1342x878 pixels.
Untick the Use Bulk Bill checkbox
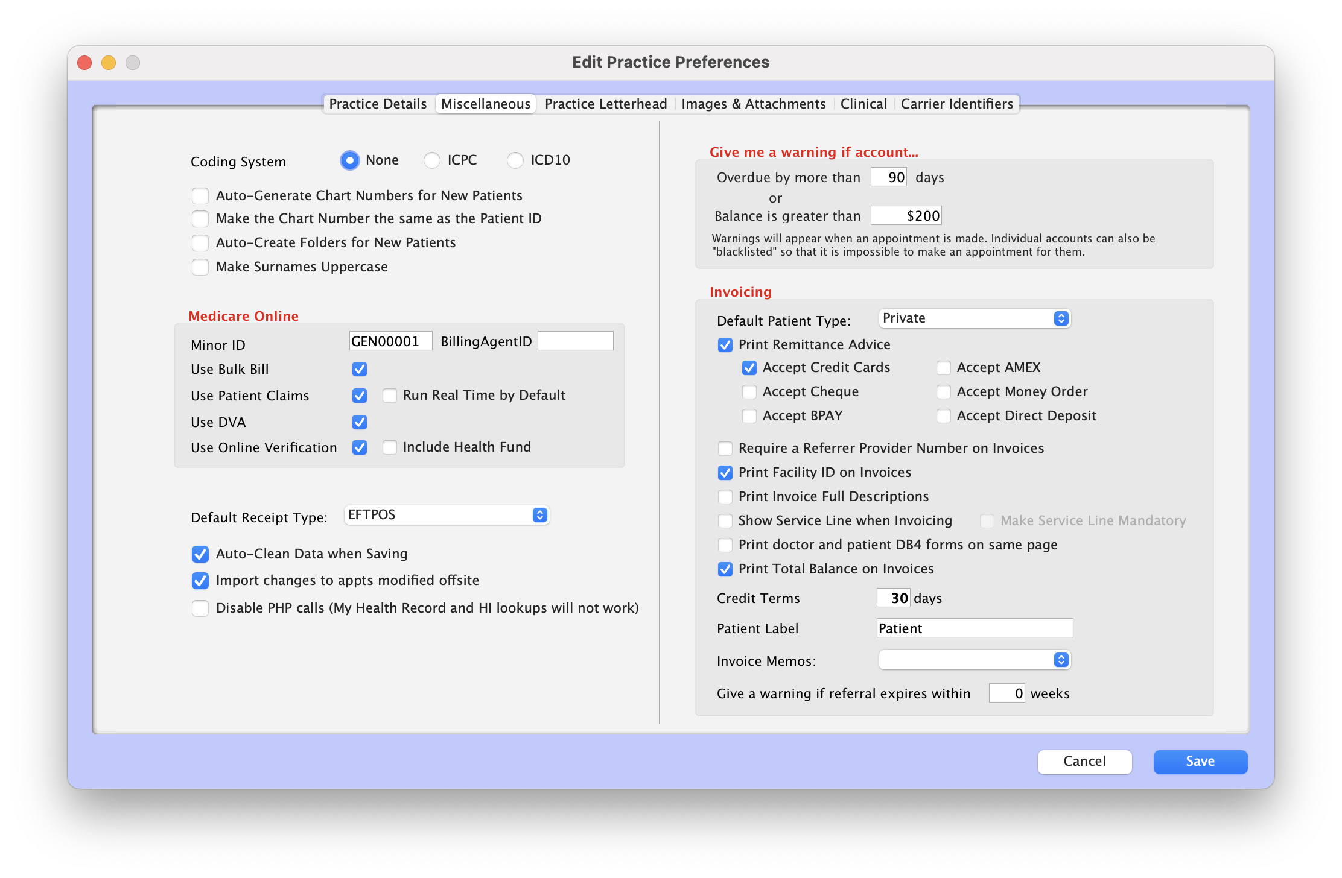pos(360,369)
